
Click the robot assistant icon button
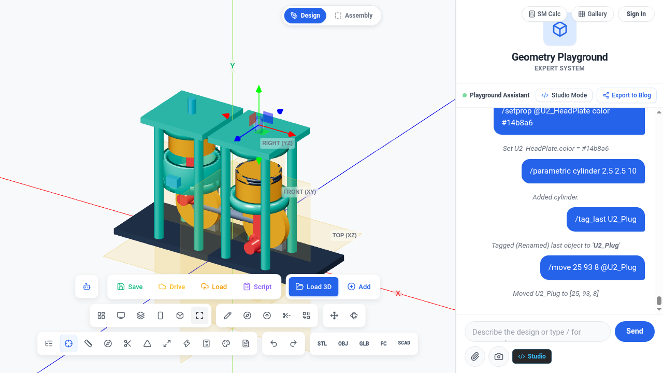87,286
